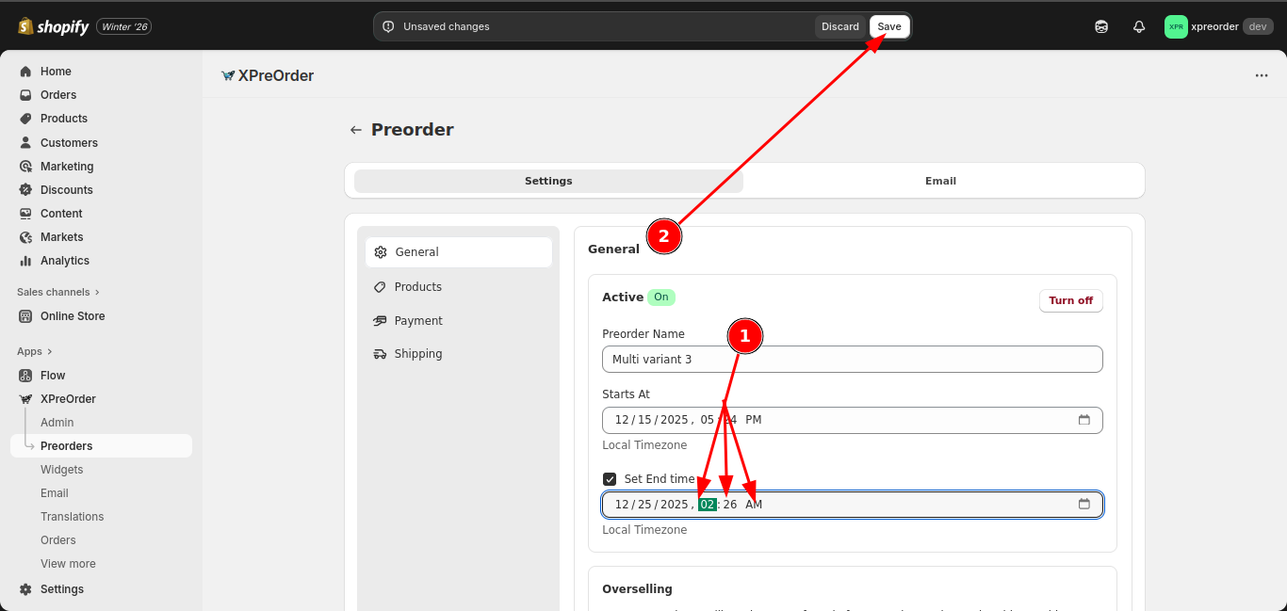The height and width of the screenshot is (611, 1287).
Task: Open the Starts At calendar picker
Action: pyautogui.click(x=1084, y=420)
